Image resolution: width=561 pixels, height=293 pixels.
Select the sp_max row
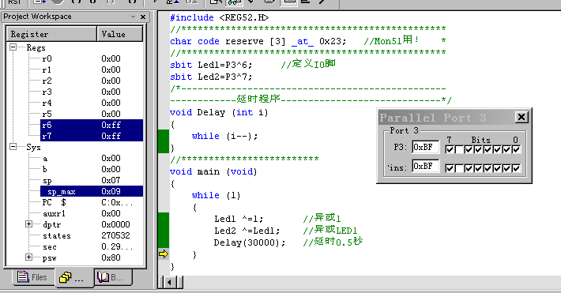point(92,191)
